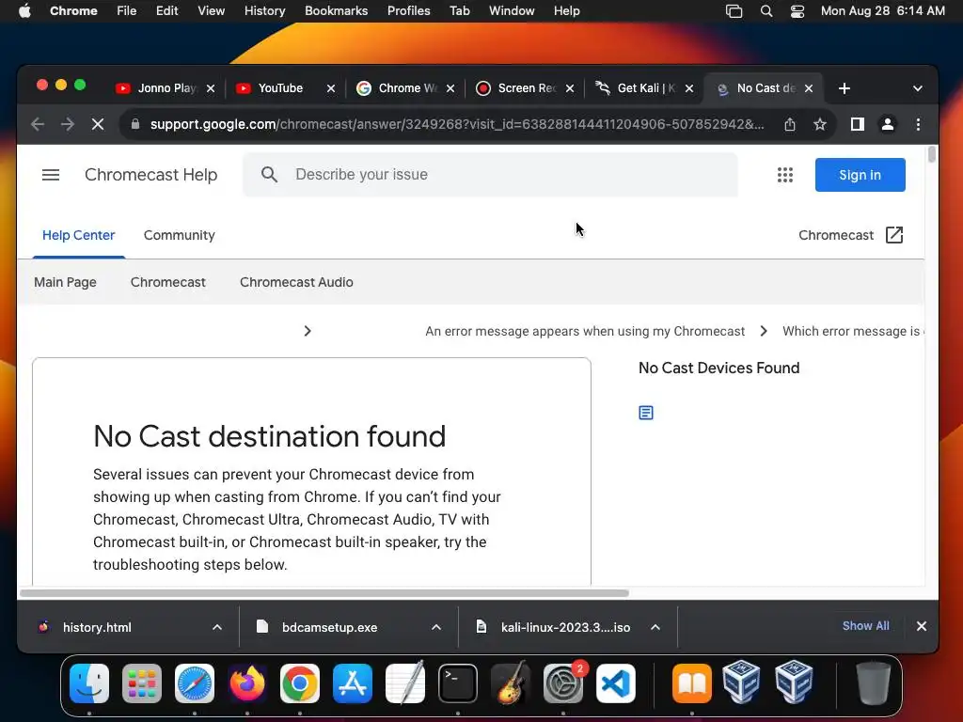This screenshot has width=963, height=722.
Task: Open error message appears breadcrumb link
Action: pyautogui.click(x=585, y=332)
